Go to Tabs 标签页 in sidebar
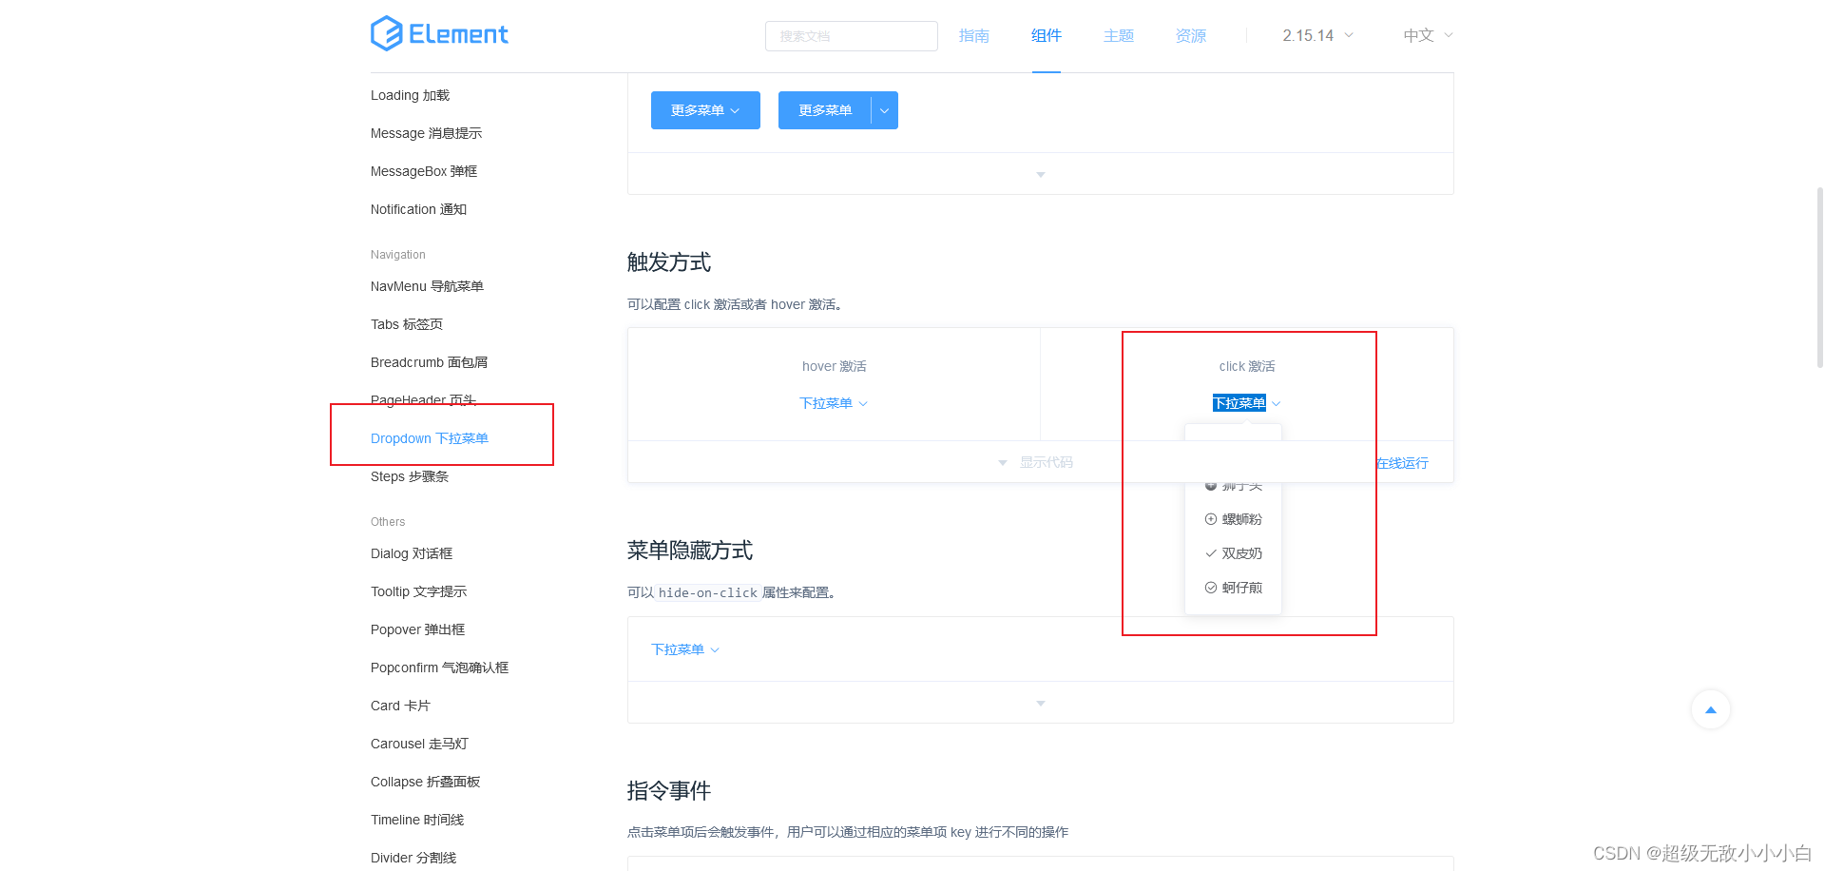1825x871 pixels. (x=407, y=324)
